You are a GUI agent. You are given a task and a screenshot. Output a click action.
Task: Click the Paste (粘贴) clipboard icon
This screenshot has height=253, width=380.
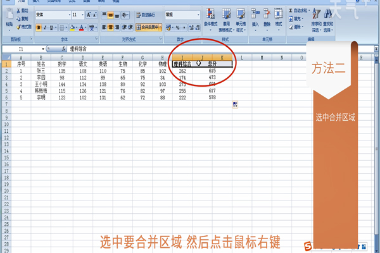click(9, 15)
